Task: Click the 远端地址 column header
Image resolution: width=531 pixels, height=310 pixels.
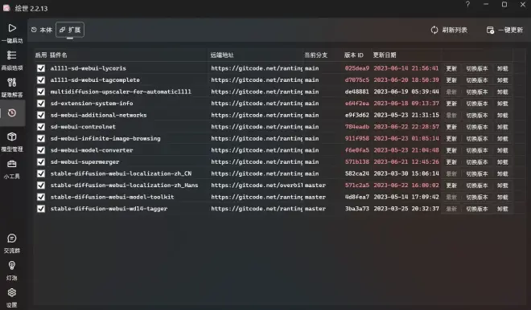Action: coord(222,55)
